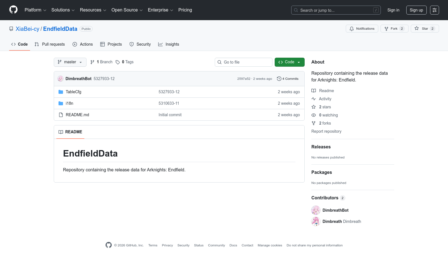Select the README tab in file viewer
This screenshot has width=448, height=280.
point(70,132)
